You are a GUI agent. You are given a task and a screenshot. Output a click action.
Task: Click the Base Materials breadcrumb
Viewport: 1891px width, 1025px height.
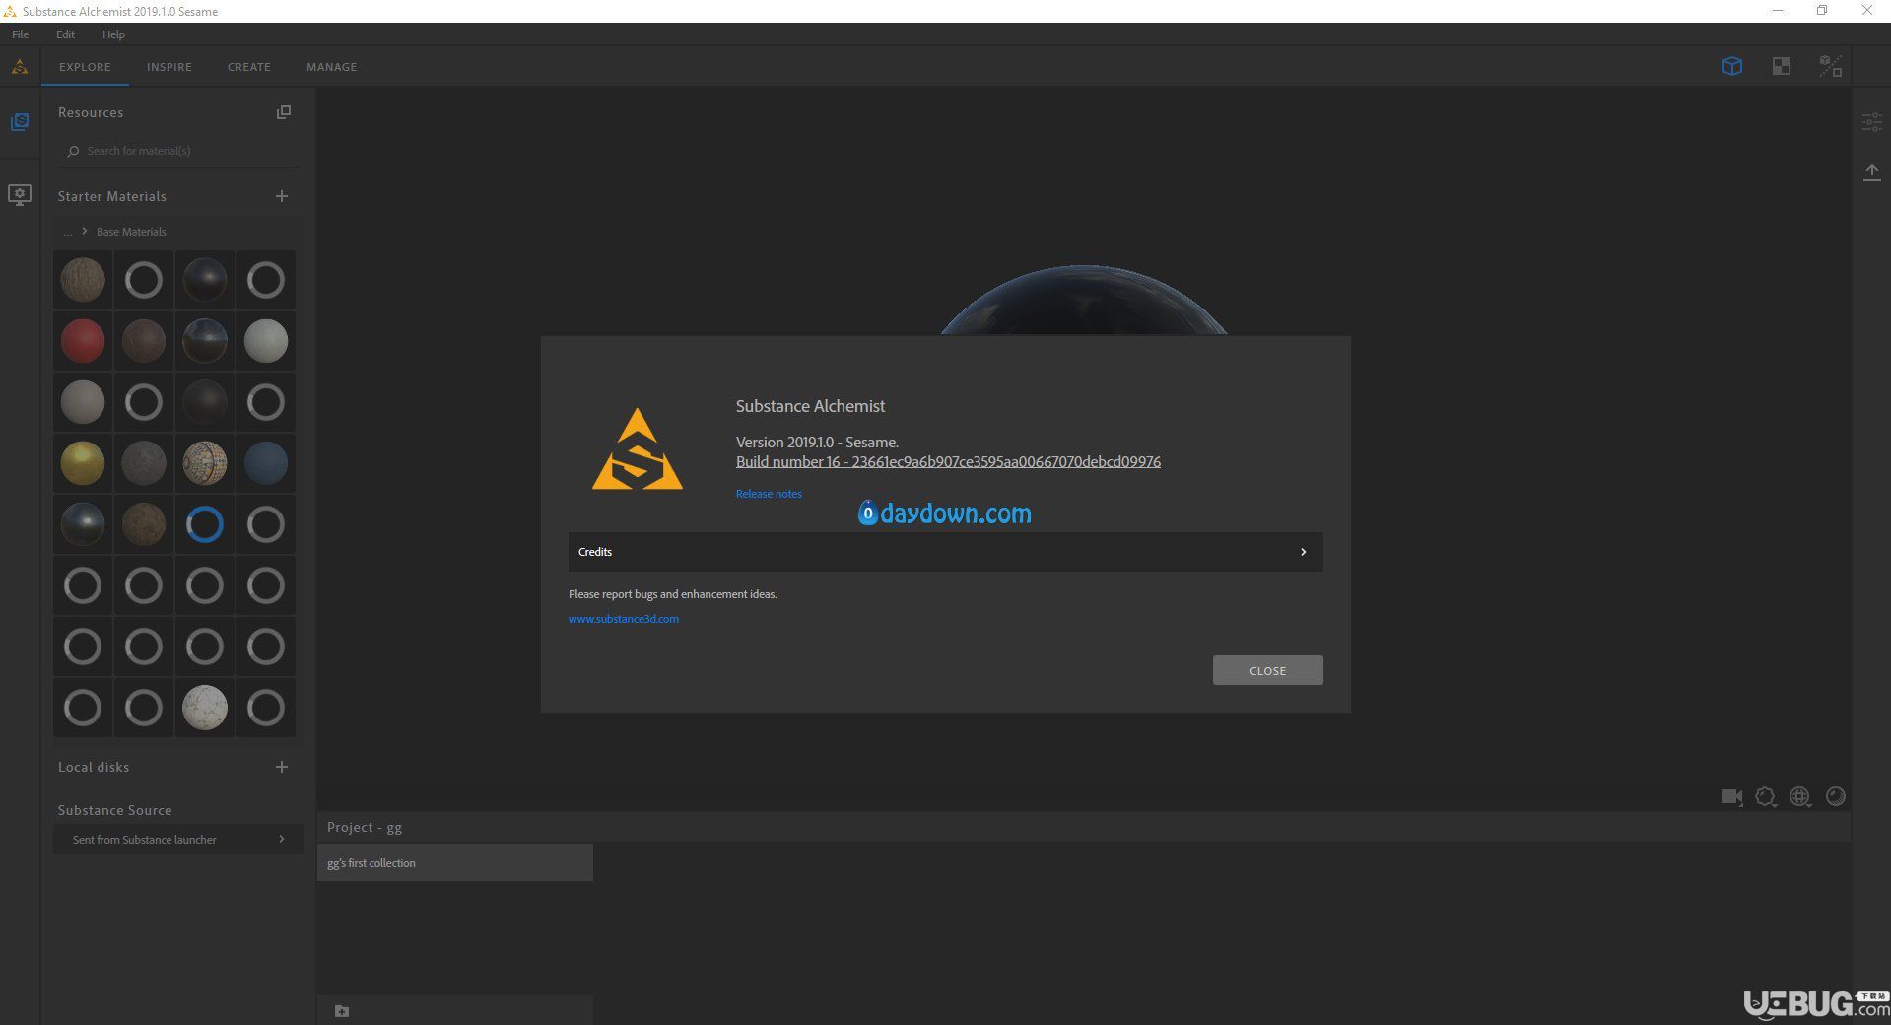coord(131,232)
